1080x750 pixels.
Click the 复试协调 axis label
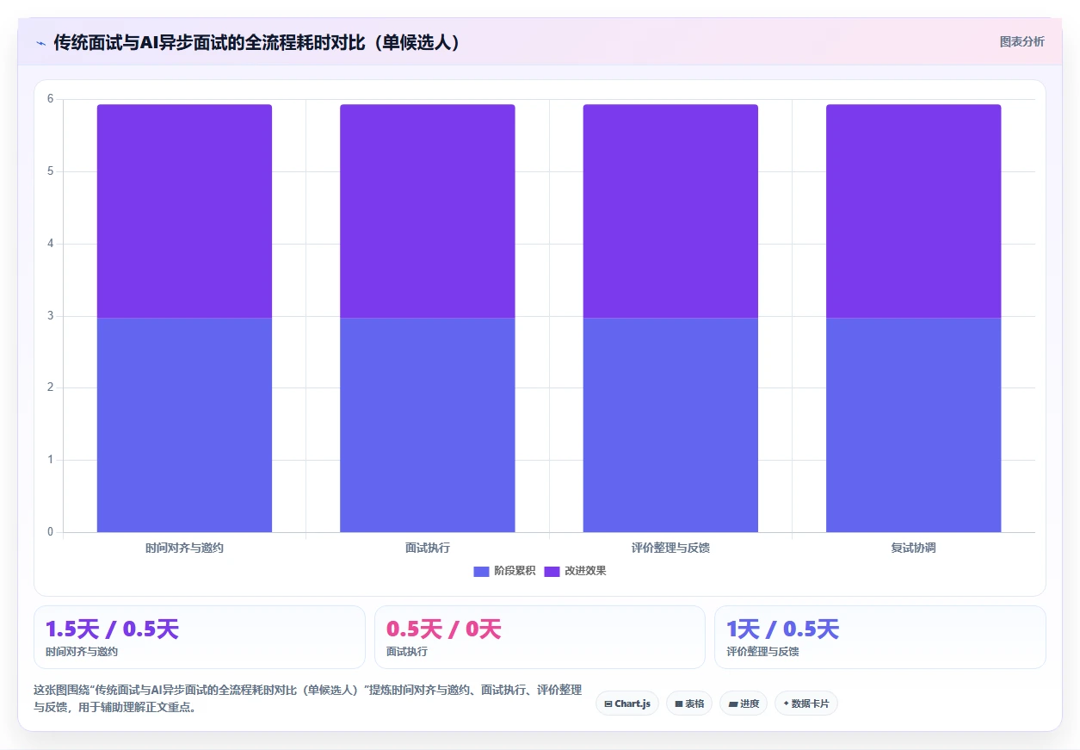pos(914,548)
